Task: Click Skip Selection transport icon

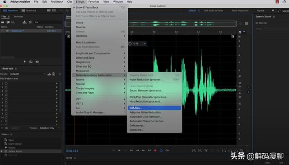Action: [167, 151]
